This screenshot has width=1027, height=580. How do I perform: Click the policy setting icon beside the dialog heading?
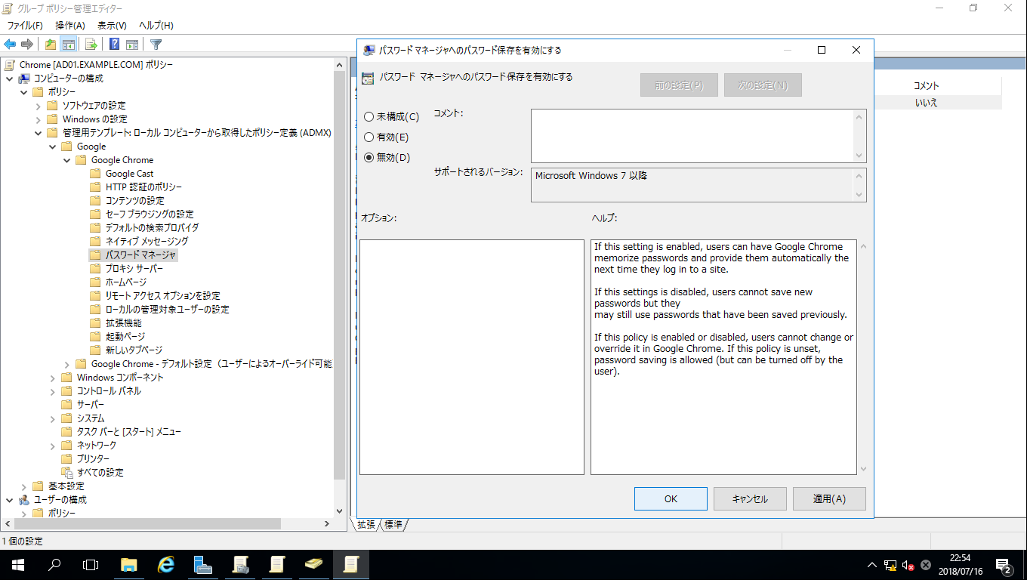click(368, 77)
